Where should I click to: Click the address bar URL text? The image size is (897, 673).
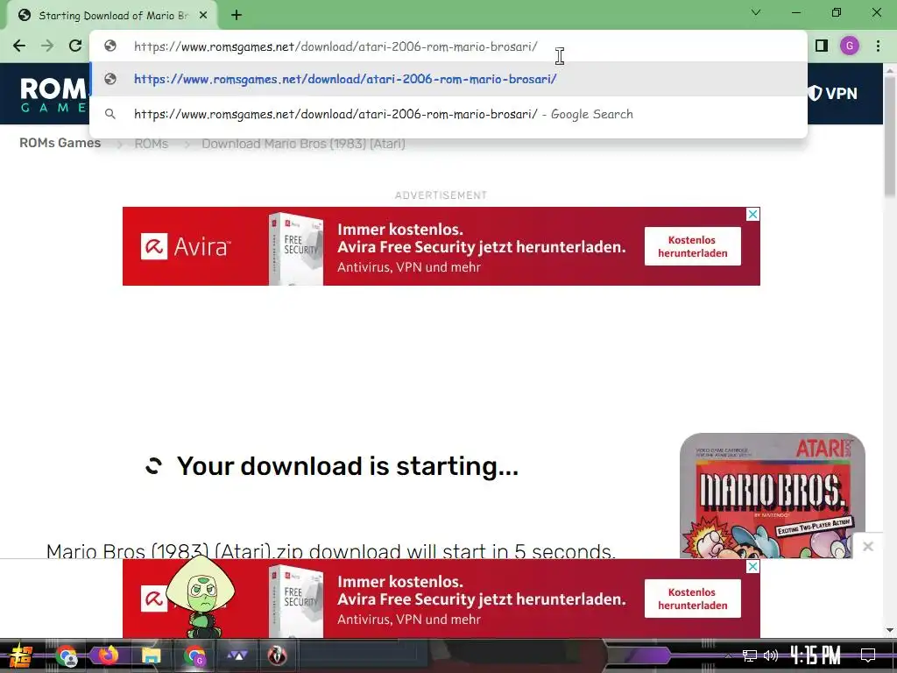click(335, 46)
